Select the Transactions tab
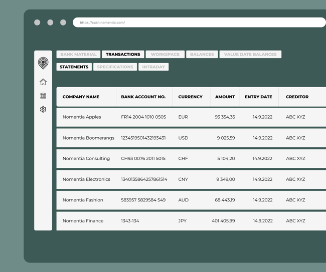Screen dimensions: 326x272 click(123, 55)
